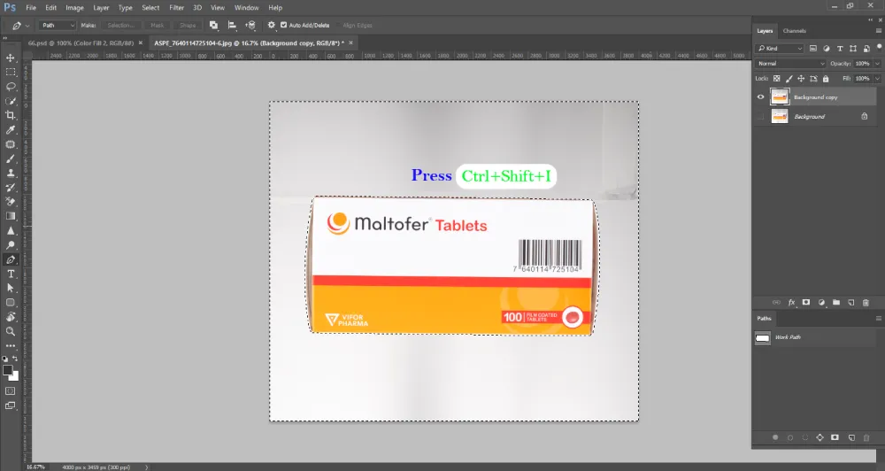Viewport: 885px width, 471px height.
Task: Toggle Lock all for the layer
Action: pyautogui.click(x=826, y=79)
